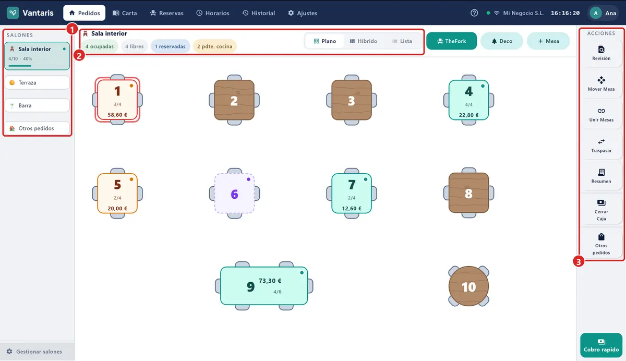The height and width of the screenshot is (361, 626).
Task: Open table 7 with 12,60 €
Action: click(352, 193)
